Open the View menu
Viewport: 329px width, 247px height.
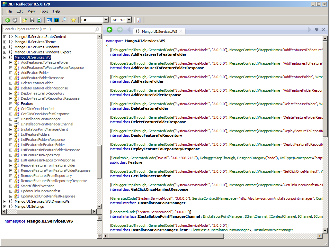[31, 11]
